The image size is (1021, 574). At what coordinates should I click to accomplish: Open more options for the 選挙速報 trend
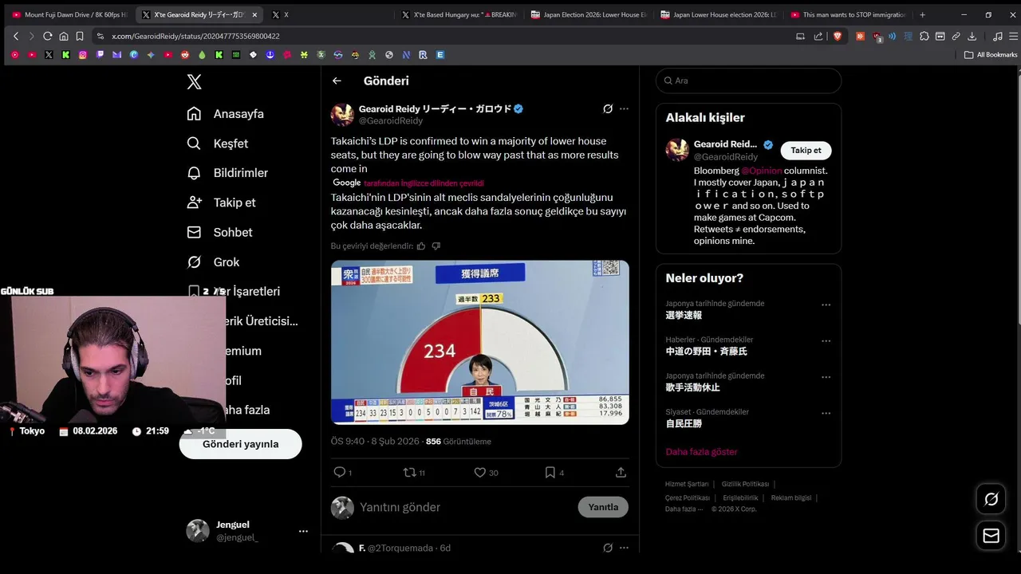point(826,305)
